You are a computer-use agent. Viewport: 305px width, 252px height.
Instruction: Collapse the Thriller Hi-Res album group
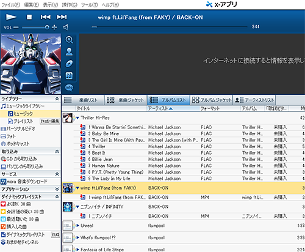coord(77,118)
